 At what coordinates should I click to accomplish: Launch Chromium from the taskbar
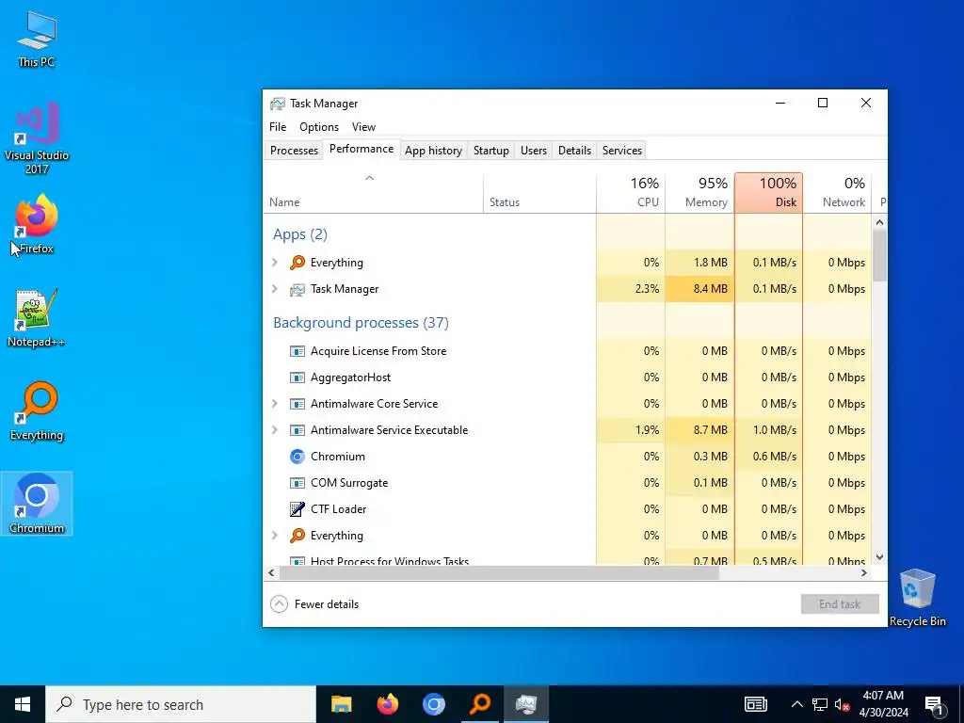tap(433, 704)
